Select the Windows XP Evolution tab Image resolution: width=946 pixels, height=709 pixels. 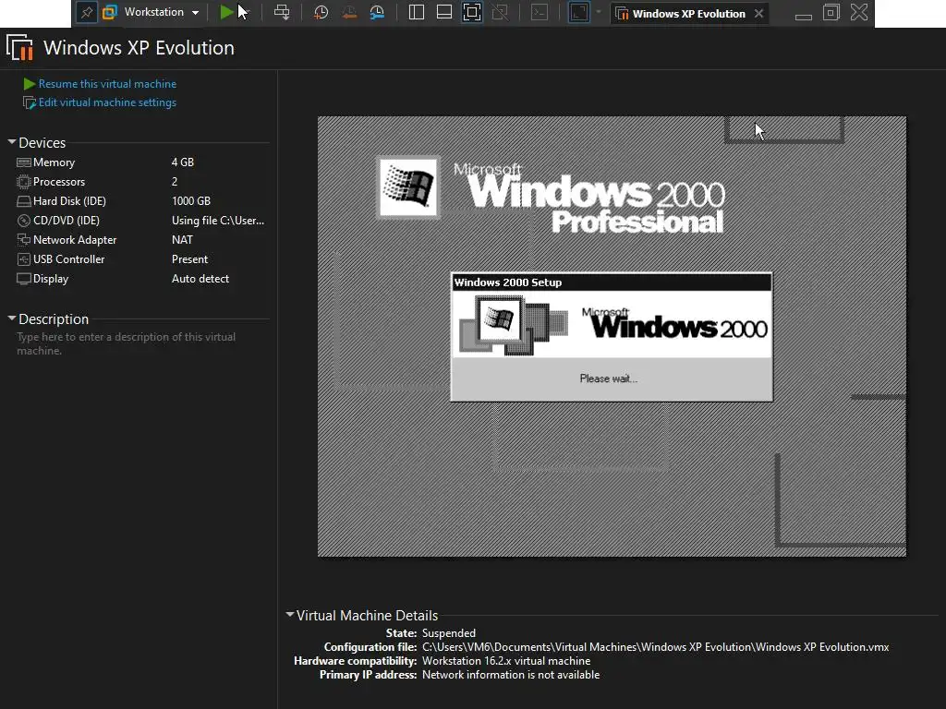688,13
